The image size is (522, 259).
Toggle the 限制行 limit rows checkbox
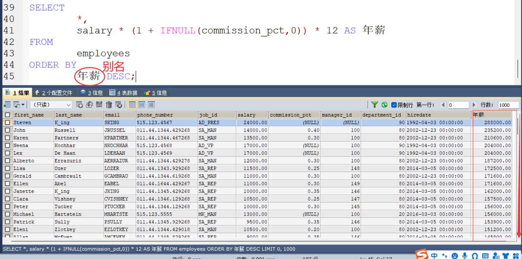[394, 105]
